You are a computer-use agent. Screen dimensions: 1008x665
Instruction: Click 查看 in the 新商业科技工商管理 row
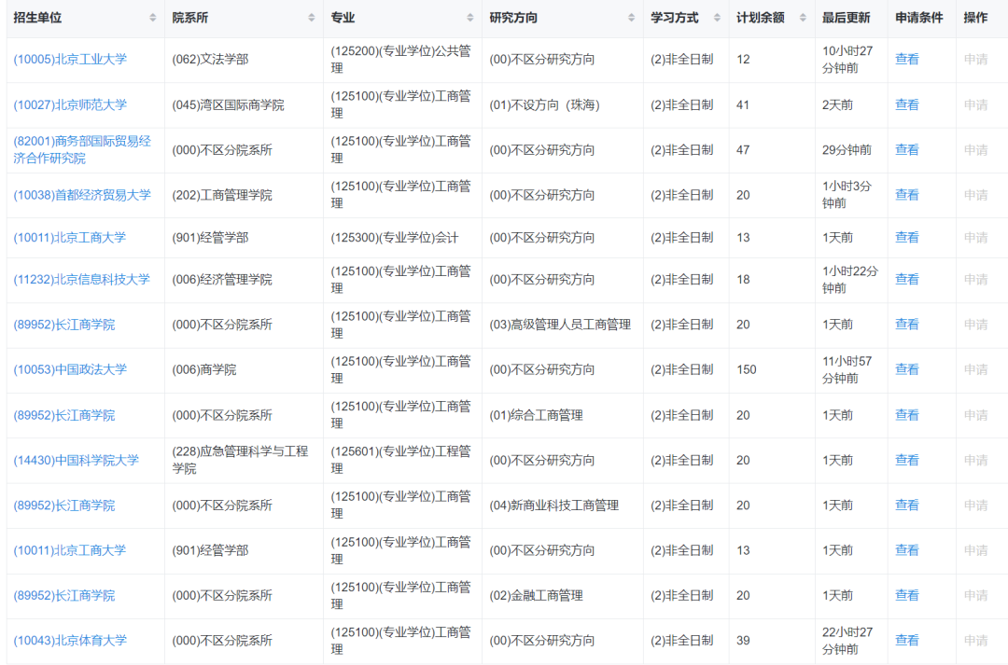coord(907,505)
